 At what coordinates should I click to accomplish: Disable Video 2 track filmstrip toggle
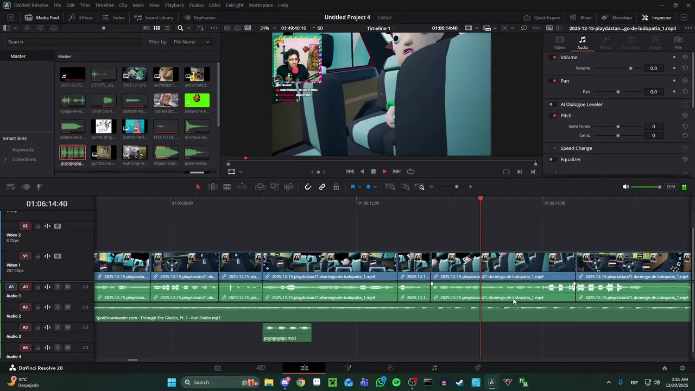point(58,226)
